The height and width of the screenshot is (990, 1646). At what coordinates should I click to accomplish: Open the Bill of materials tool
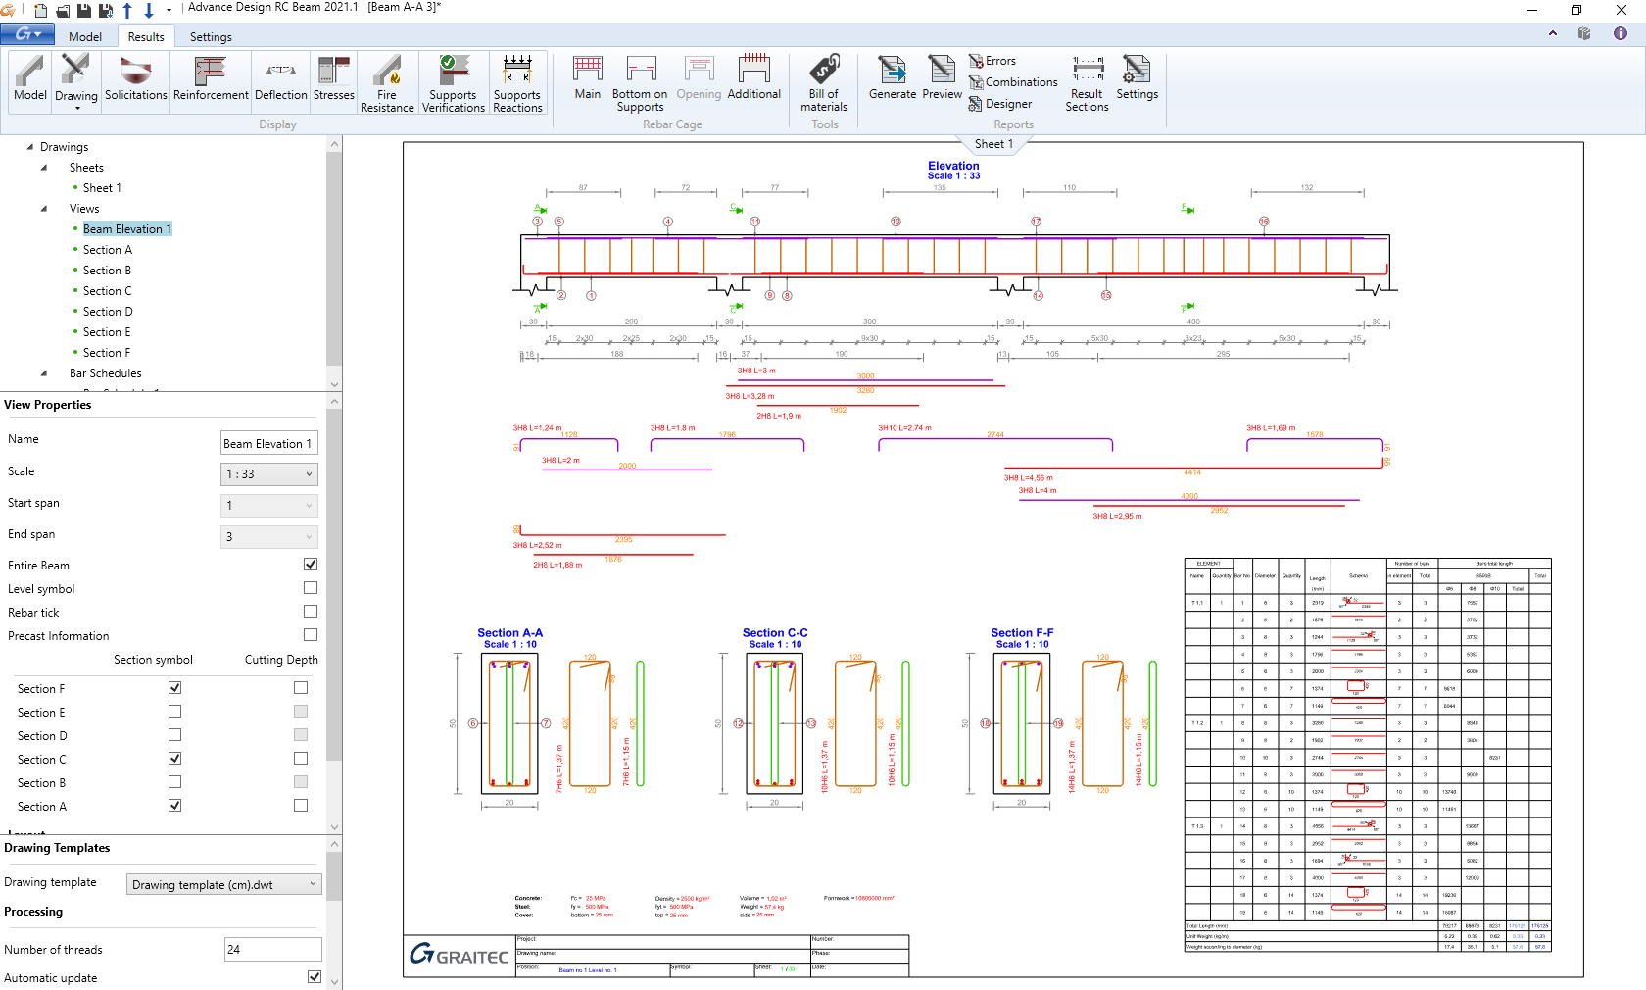(824, 82)
